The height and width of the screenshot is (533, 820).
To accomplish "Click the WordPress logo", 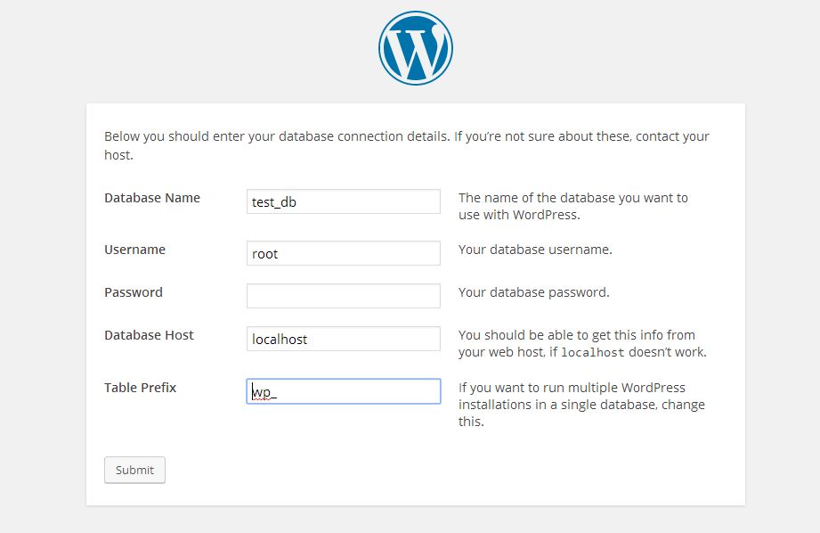I will 415,48.
